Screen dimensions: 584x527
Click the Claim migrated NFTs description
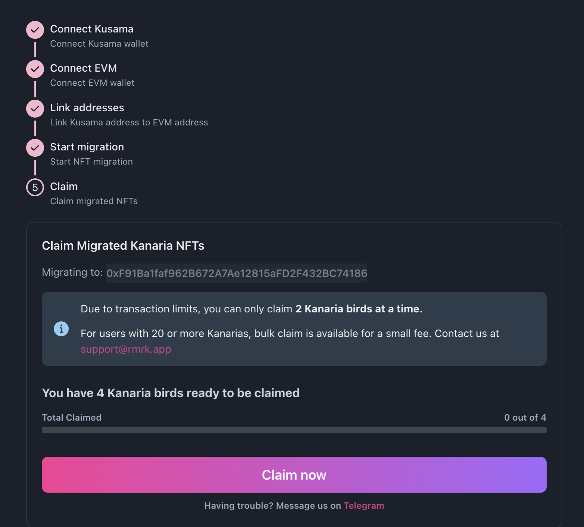[x=94, y=201]
